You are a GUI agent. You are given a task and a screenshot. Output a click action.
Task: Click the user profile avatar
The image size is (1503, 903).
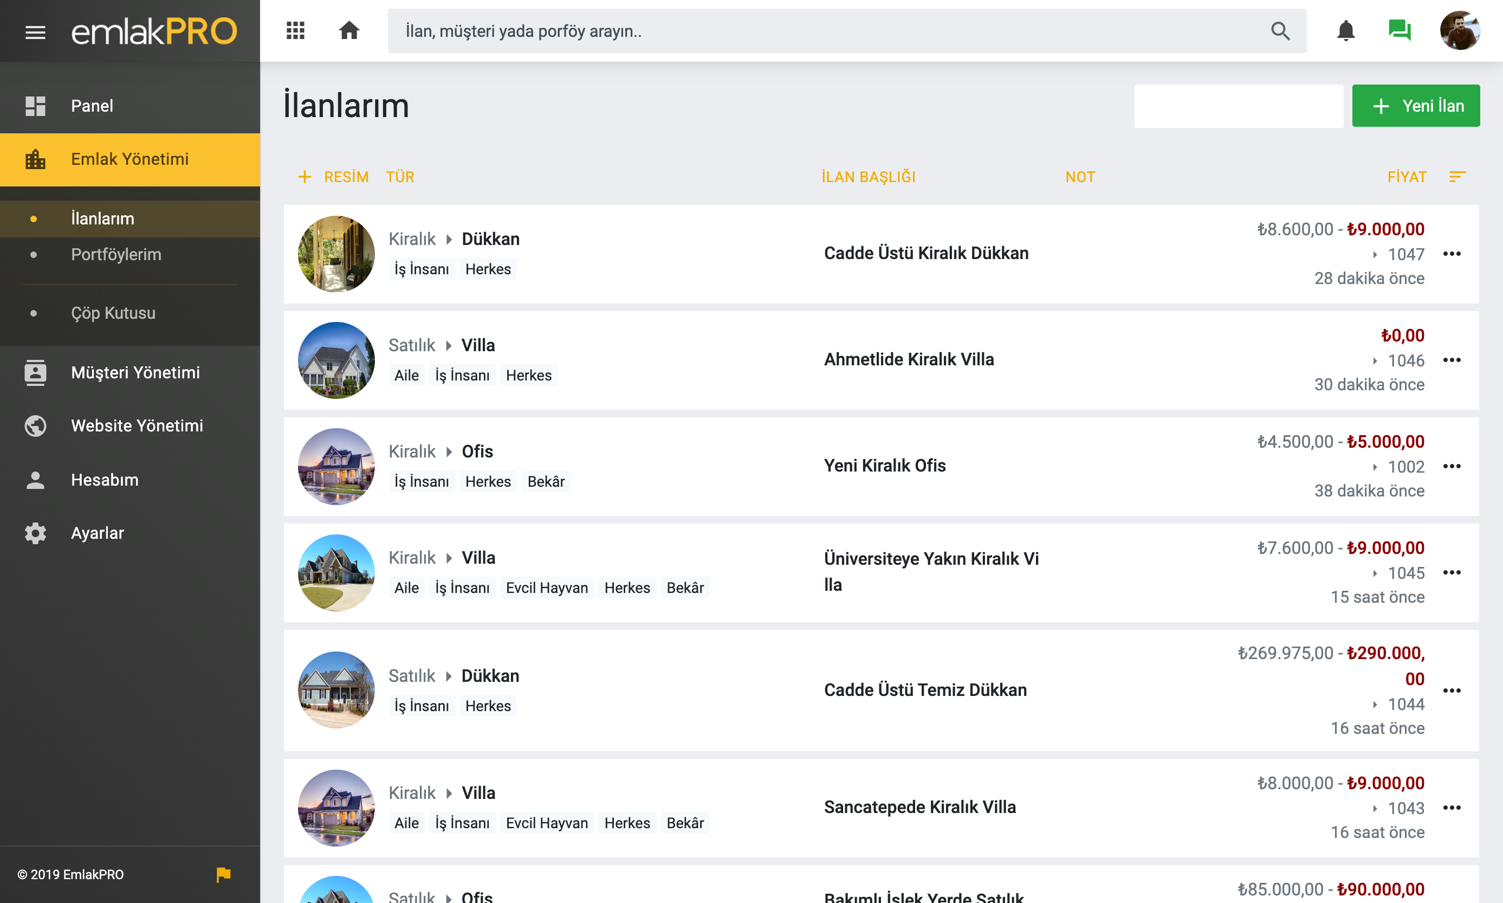tap(1460, 30)
